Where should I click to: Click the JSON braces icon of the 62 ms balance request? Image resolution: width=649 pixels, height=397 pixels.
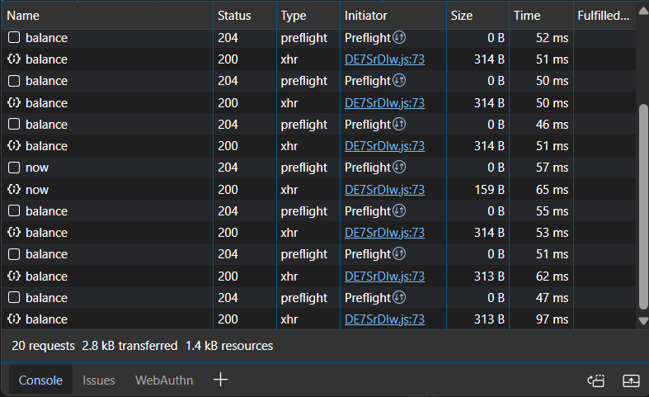click(x=14, y=276)
